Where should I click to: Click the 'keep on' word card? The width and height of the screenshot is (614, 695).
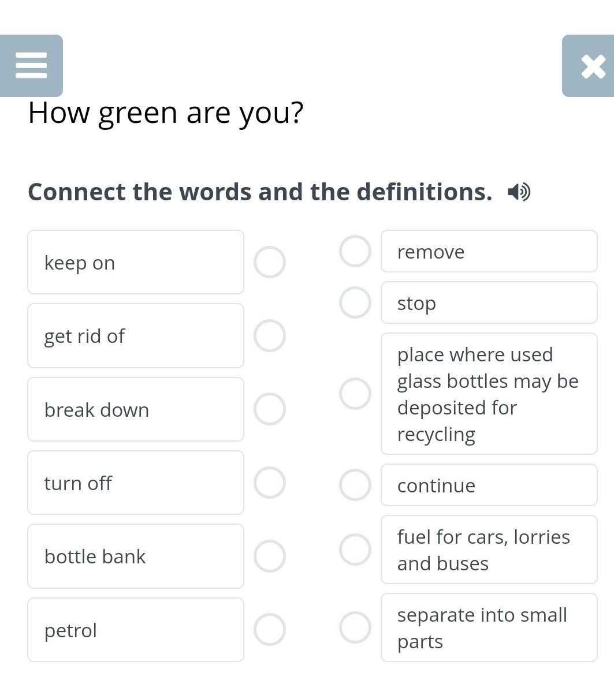[x=136, y=262]
